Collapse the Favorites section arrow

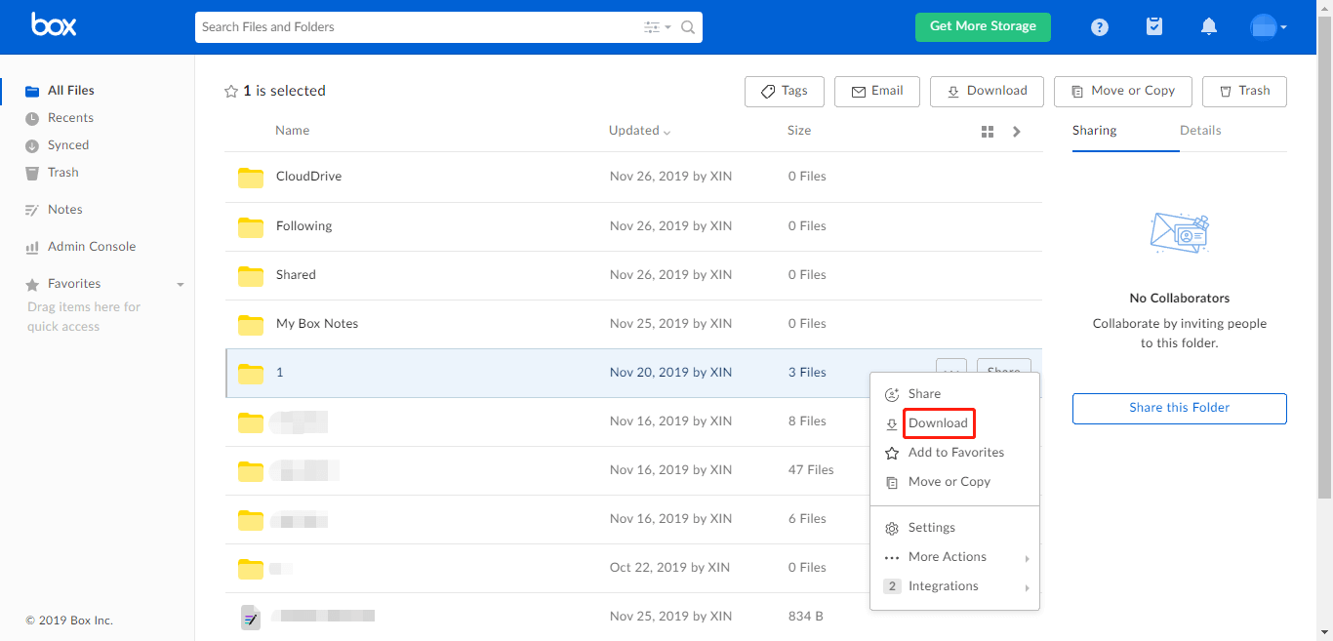[x=180, y=285]
